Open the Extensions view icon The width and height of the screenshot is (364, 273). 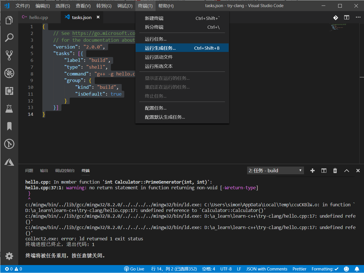coord(9,91)
